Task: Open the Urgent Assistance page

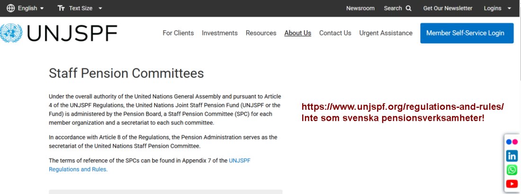Action: coord(386,33)
